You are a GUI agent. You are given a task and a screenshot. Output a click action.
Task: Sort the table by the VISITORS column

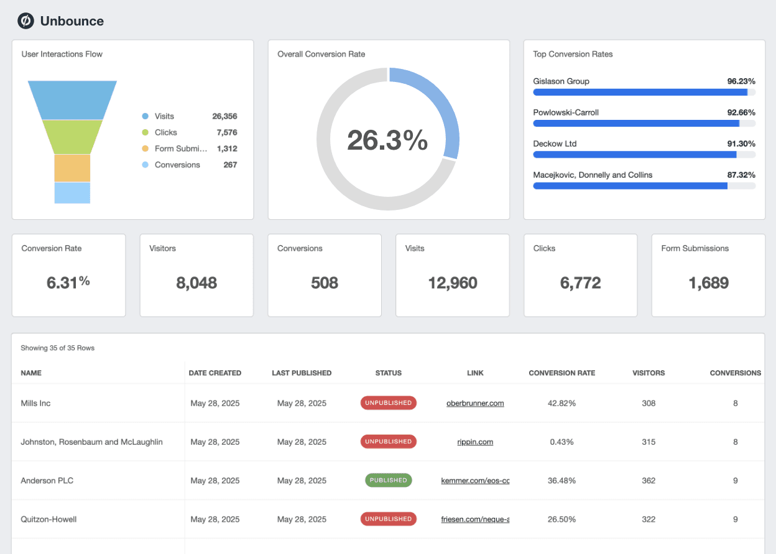click(649, 373)
